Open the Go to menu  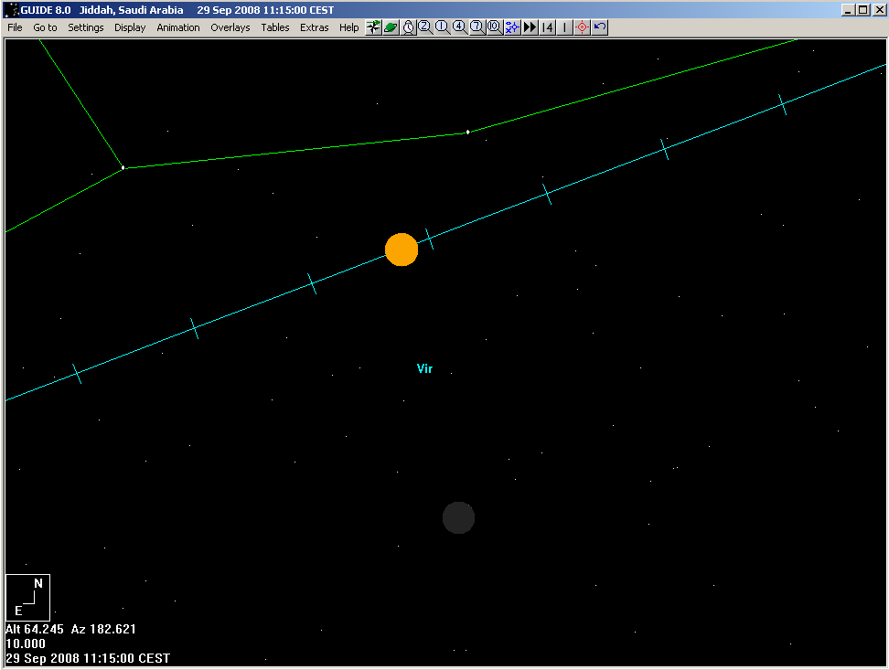pyautogui.click(x=45, y=27)
